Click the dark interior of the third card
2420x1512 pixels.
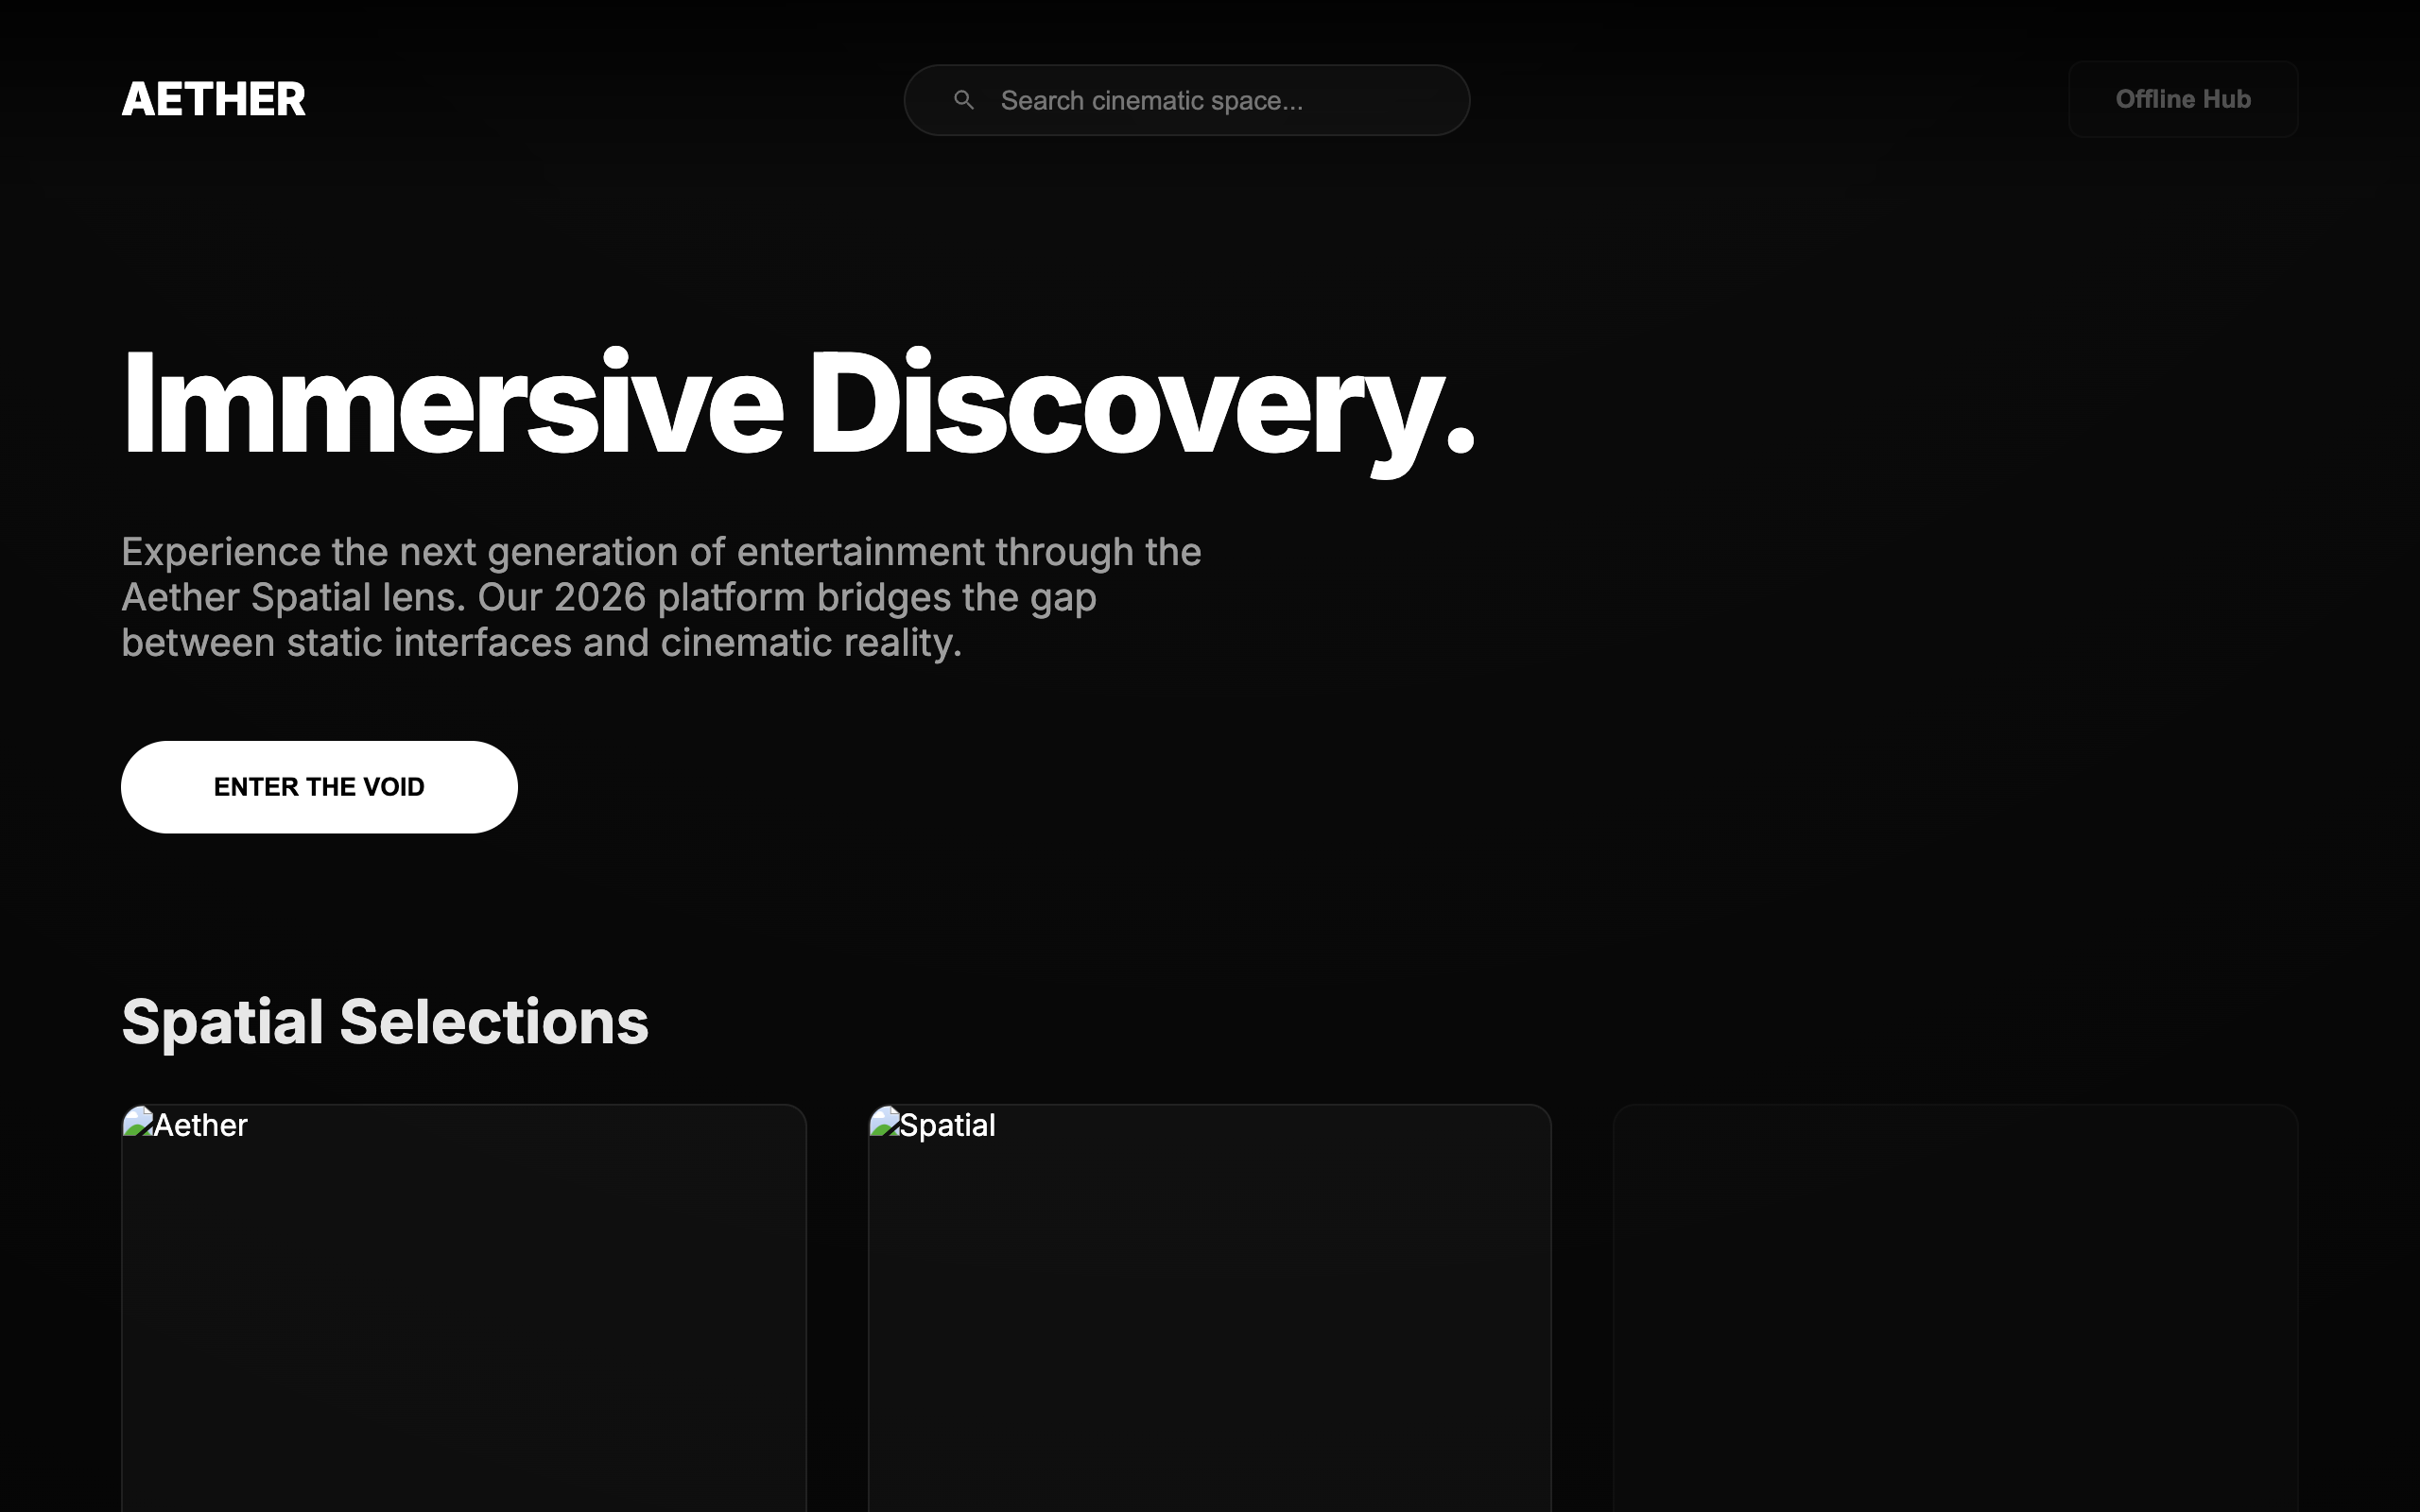point(1955,1350)
